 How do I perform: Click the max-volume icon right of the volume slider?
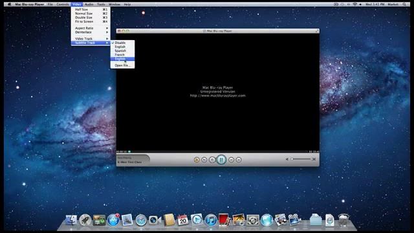pyautogui.click(x=314, y=159)
